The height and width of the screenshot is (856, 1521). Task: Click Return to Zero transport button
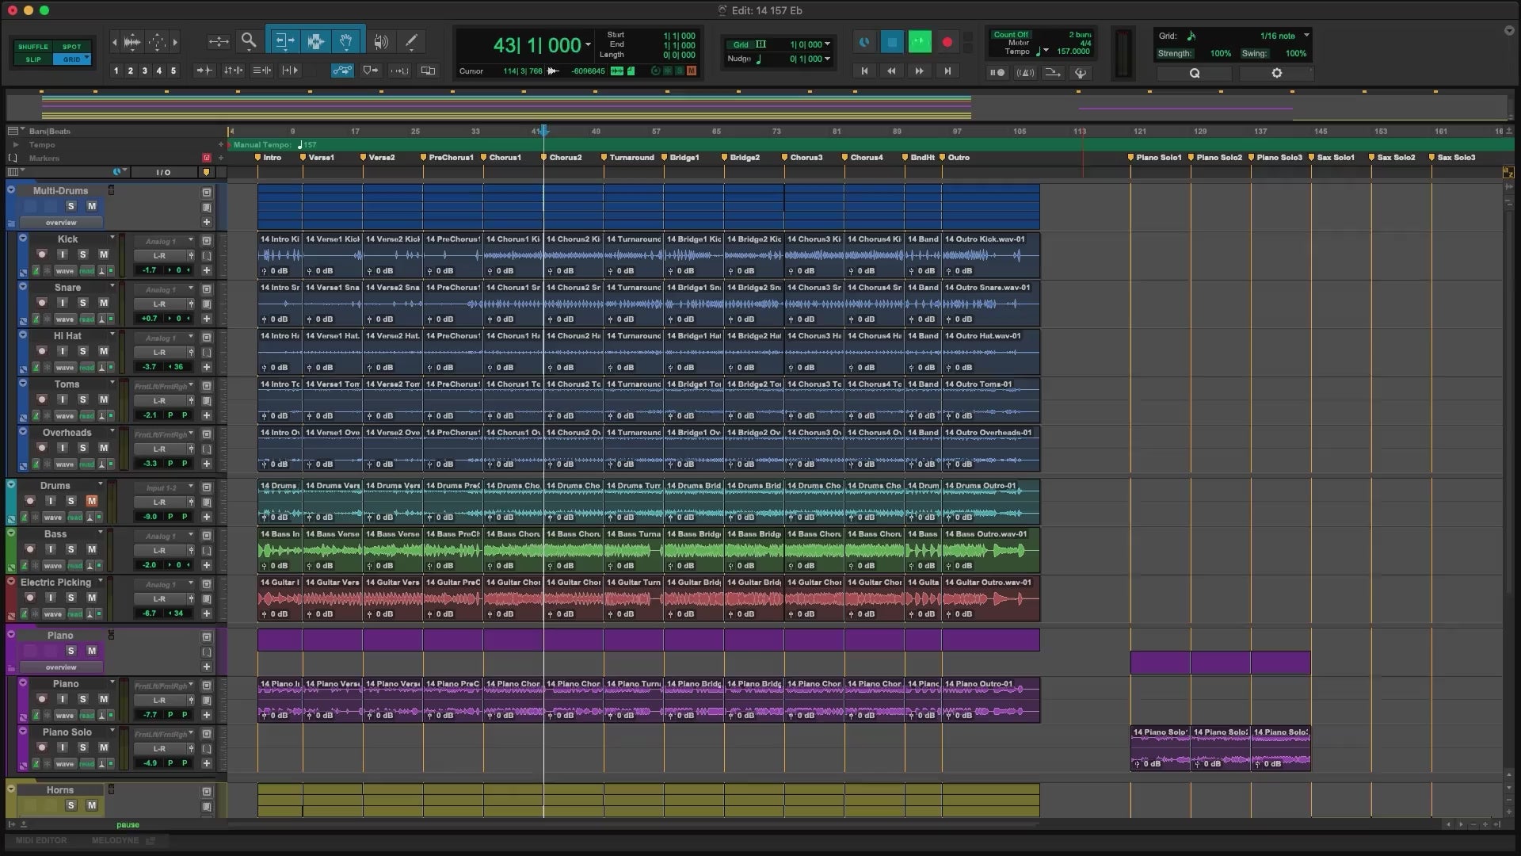tap(864, 71)
